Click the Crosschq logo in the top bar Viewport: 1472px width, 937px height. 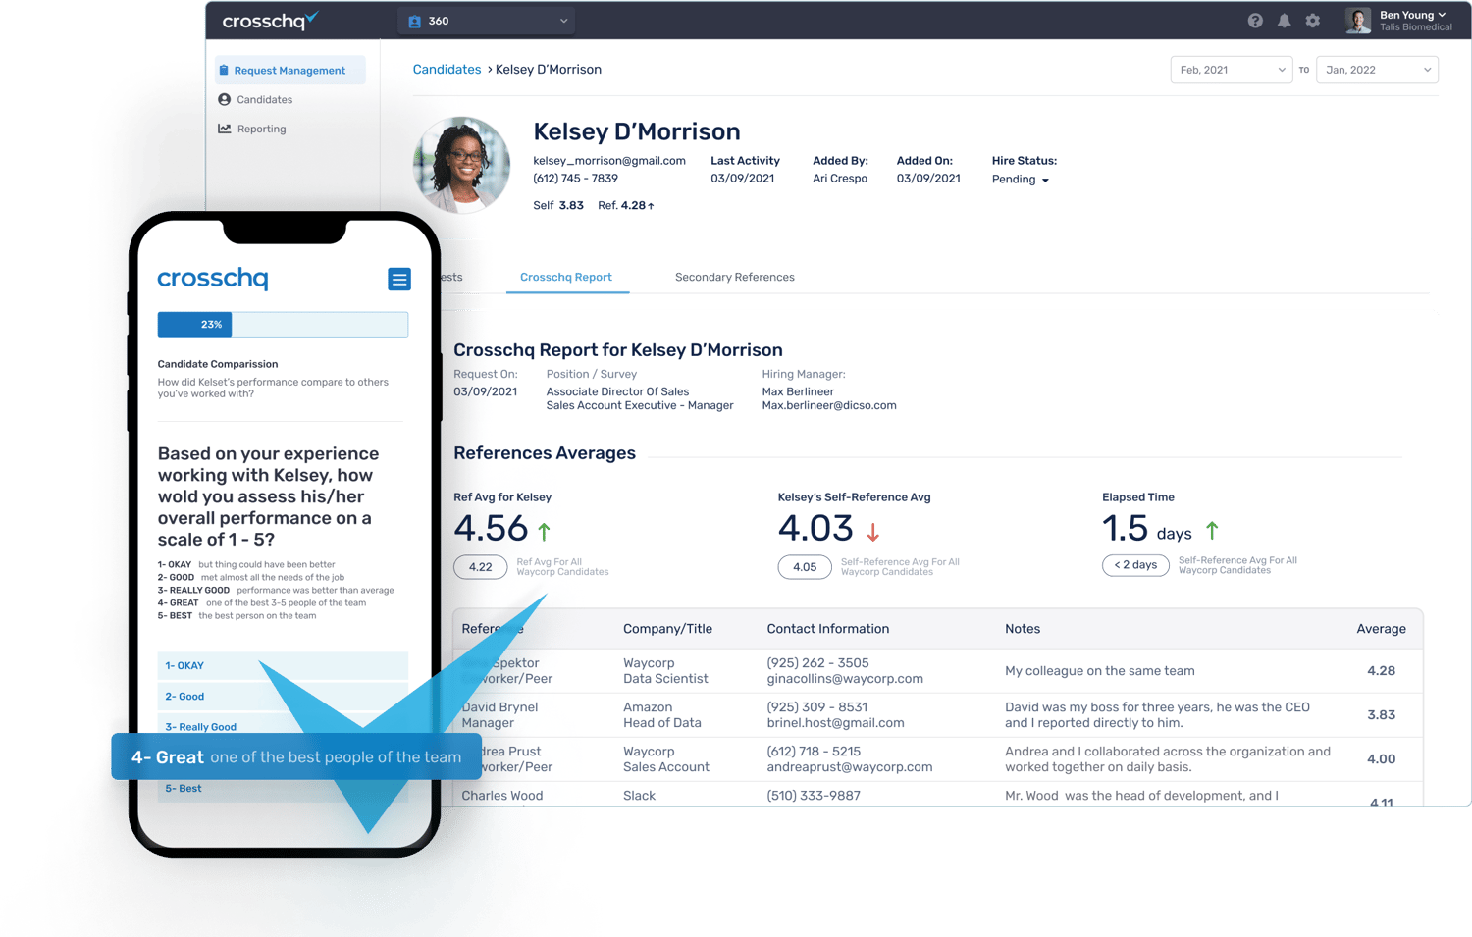pyautogui.click(x=270, y=20)
